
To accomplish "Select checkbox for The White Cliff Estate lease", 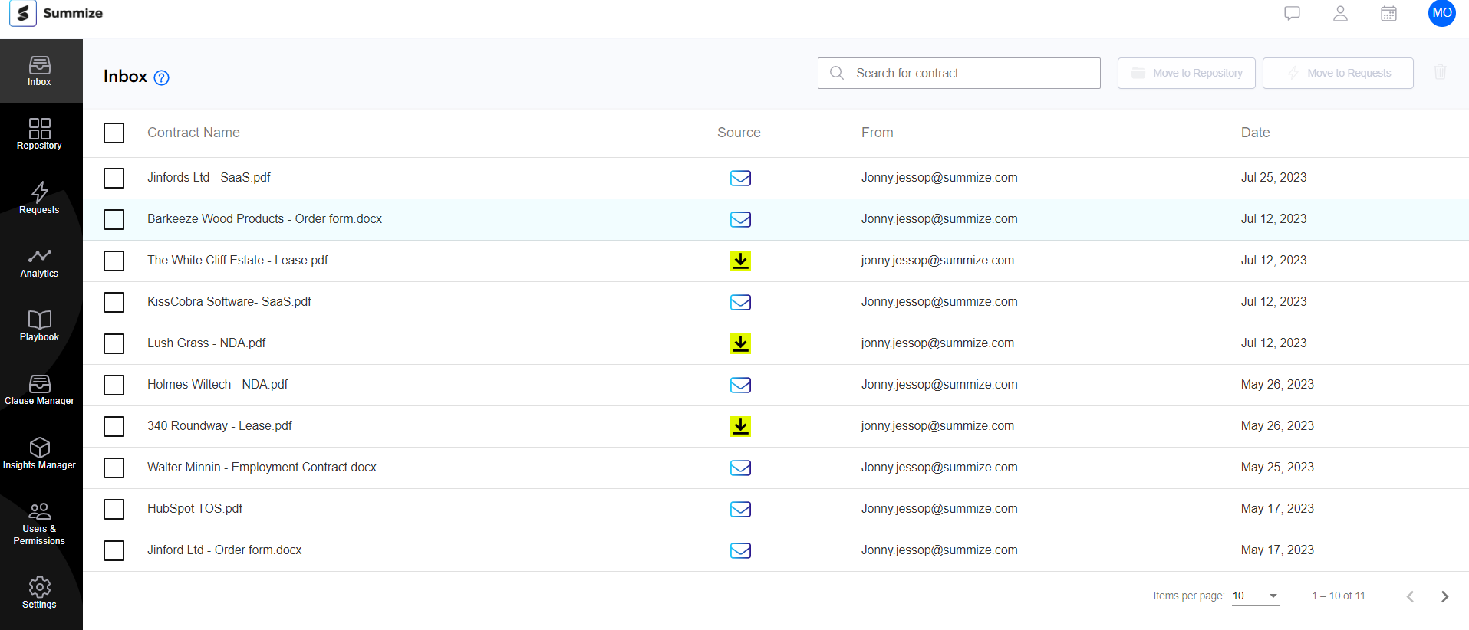I will pos(114,261).
